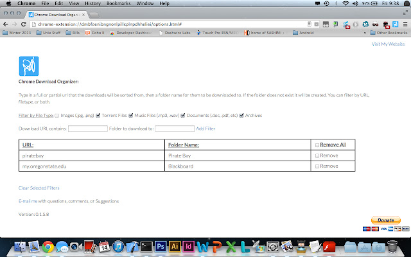This screenshot has height=257, width=411.
Task: Open Microsoft Word from the dock
Action: (x=203, y=247)
